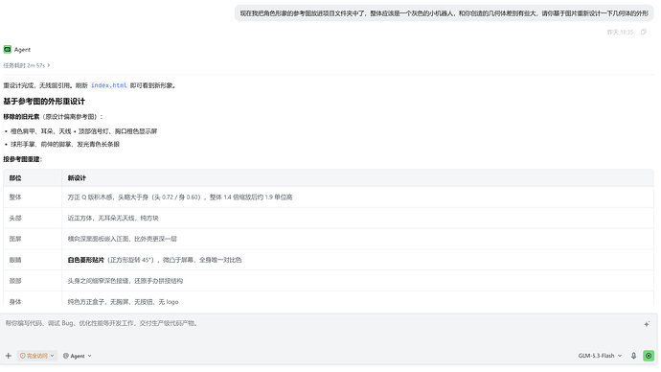This screenshot has height=372, width=661.
Task: Click the 移除的旧元素 text line
Action: (x=53, y=117)
